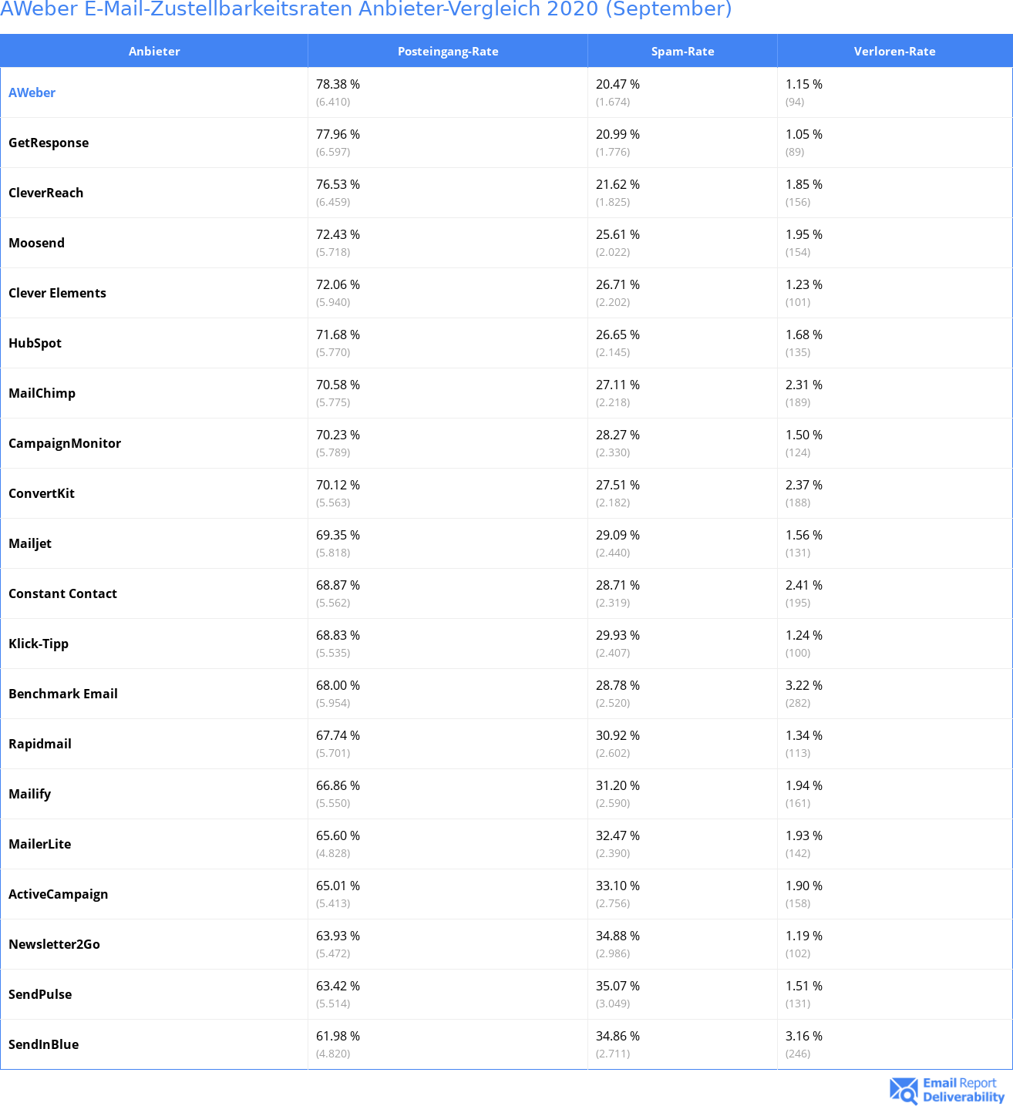Screen dimensions: 1013x1106
Task: Sort by the Anbieter column header
Action: (x=154, y=51)
